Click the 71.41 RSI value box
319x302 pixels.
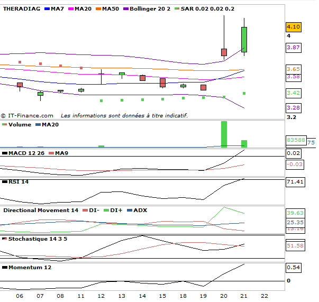(x=295, y=182)
